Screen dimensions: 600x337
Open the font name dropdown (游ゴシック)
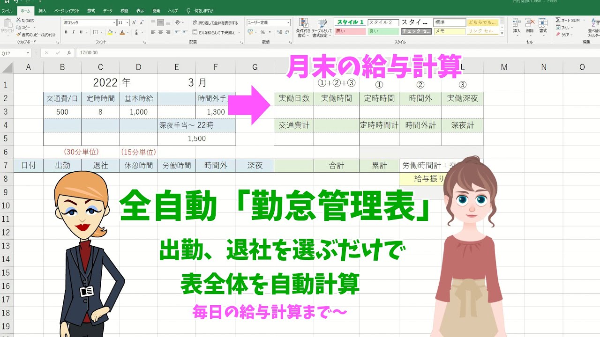(114, 22)
